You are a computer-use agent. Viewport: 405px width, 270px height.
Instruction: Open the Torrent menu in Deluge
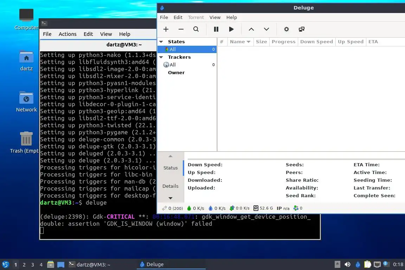tap(196, 17)
